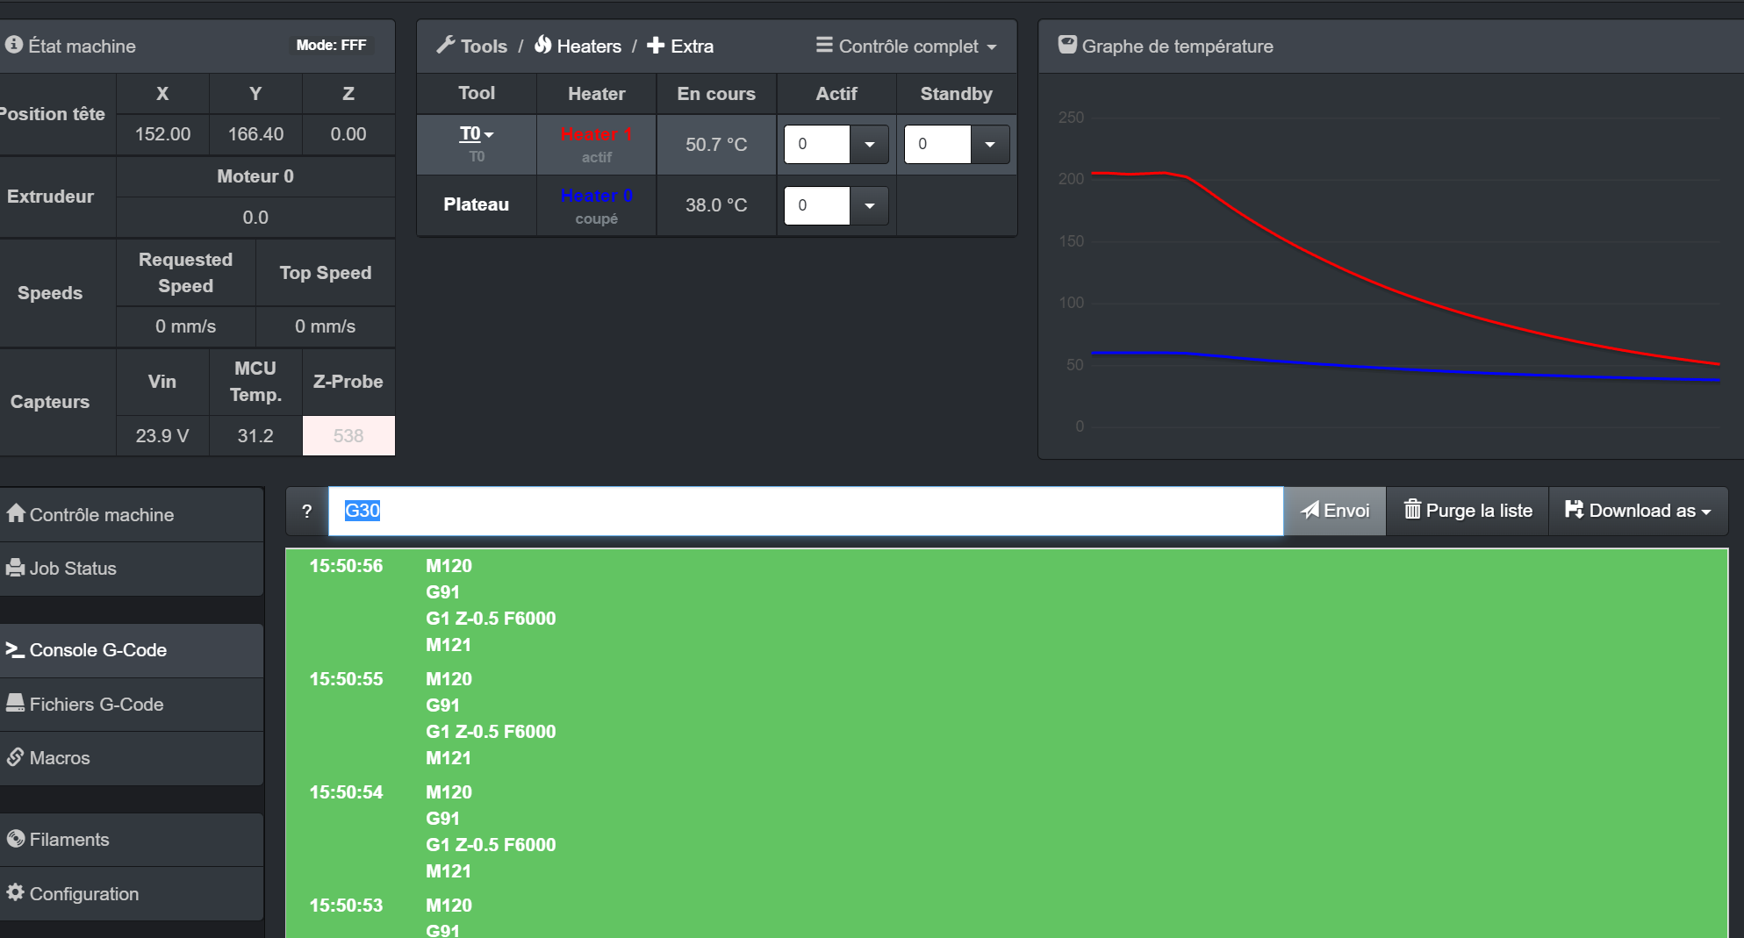1744x938 pixels.
Task: Click the Moteur 0 extruder value 0.0
Action: tap(255, 218)
